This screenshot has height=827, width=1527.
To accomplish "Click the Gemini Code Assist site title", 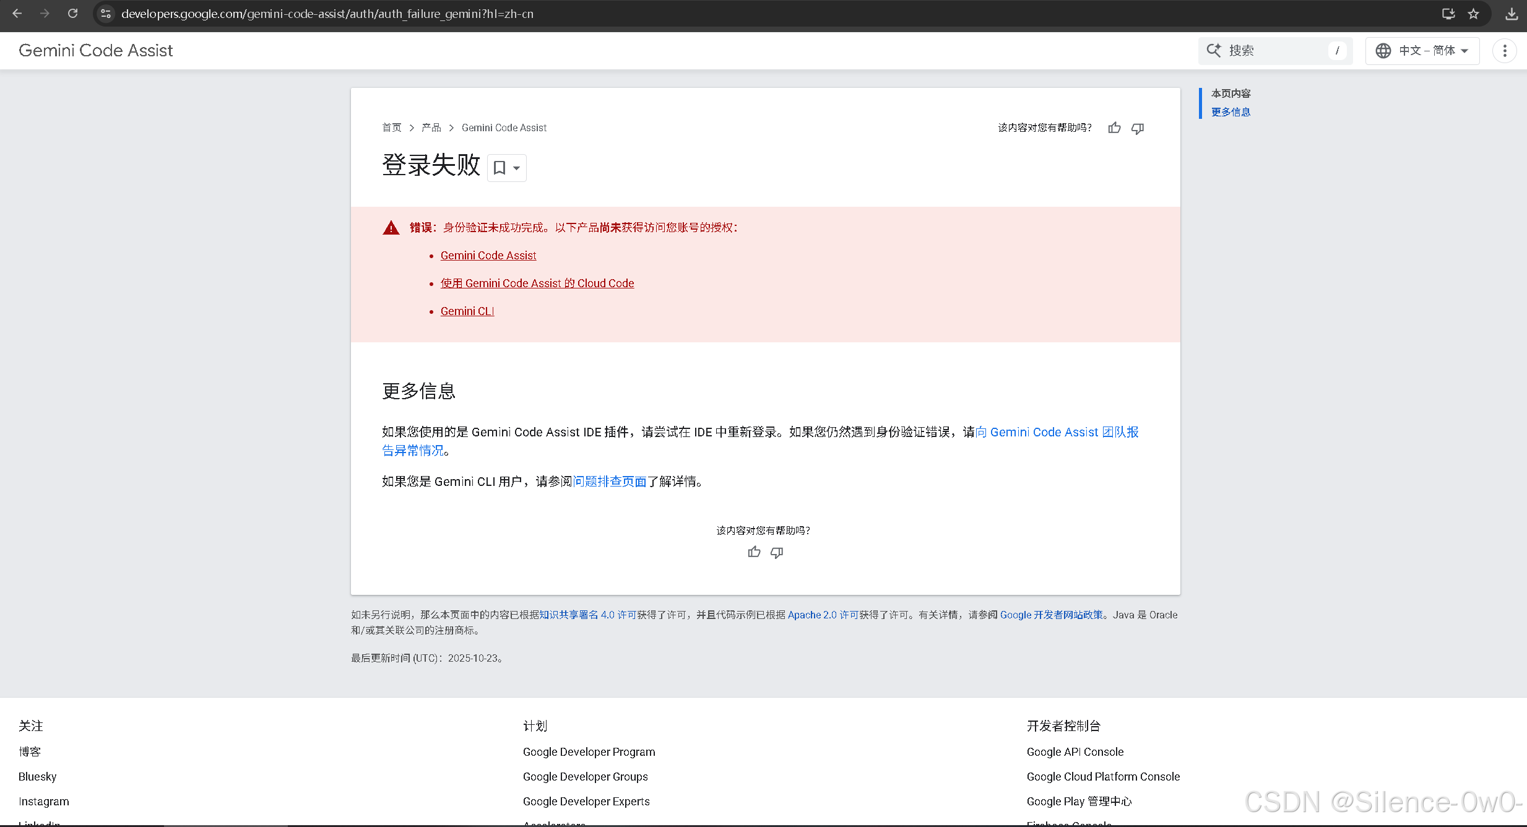I will click(96, 51).
